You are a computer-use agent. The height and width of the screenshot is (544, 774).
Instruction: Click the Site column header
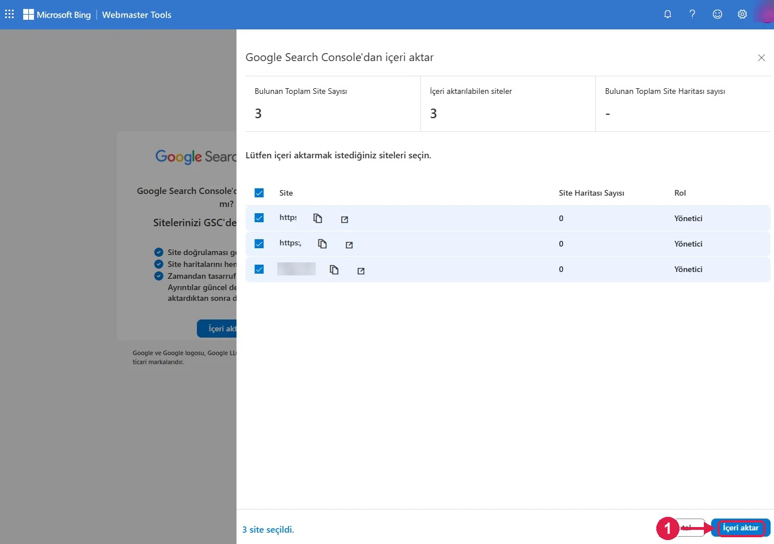point(286,193)
